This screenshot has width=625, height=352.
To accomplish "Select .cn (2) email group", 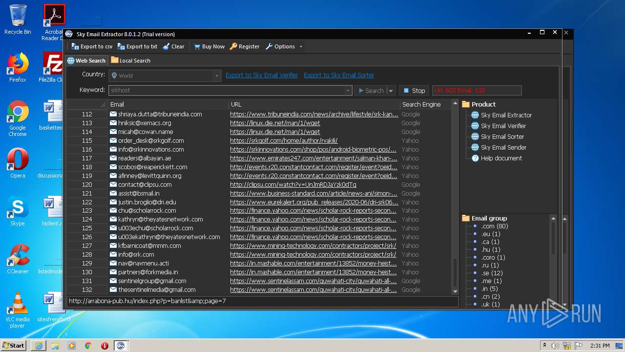I will 491,296.
